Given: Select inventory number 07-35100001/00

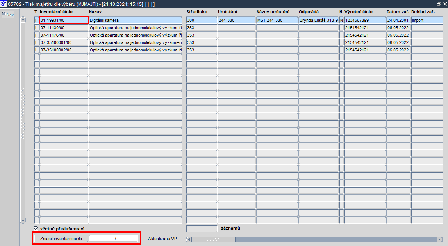Looking at the screenshot, I should 64,42.
